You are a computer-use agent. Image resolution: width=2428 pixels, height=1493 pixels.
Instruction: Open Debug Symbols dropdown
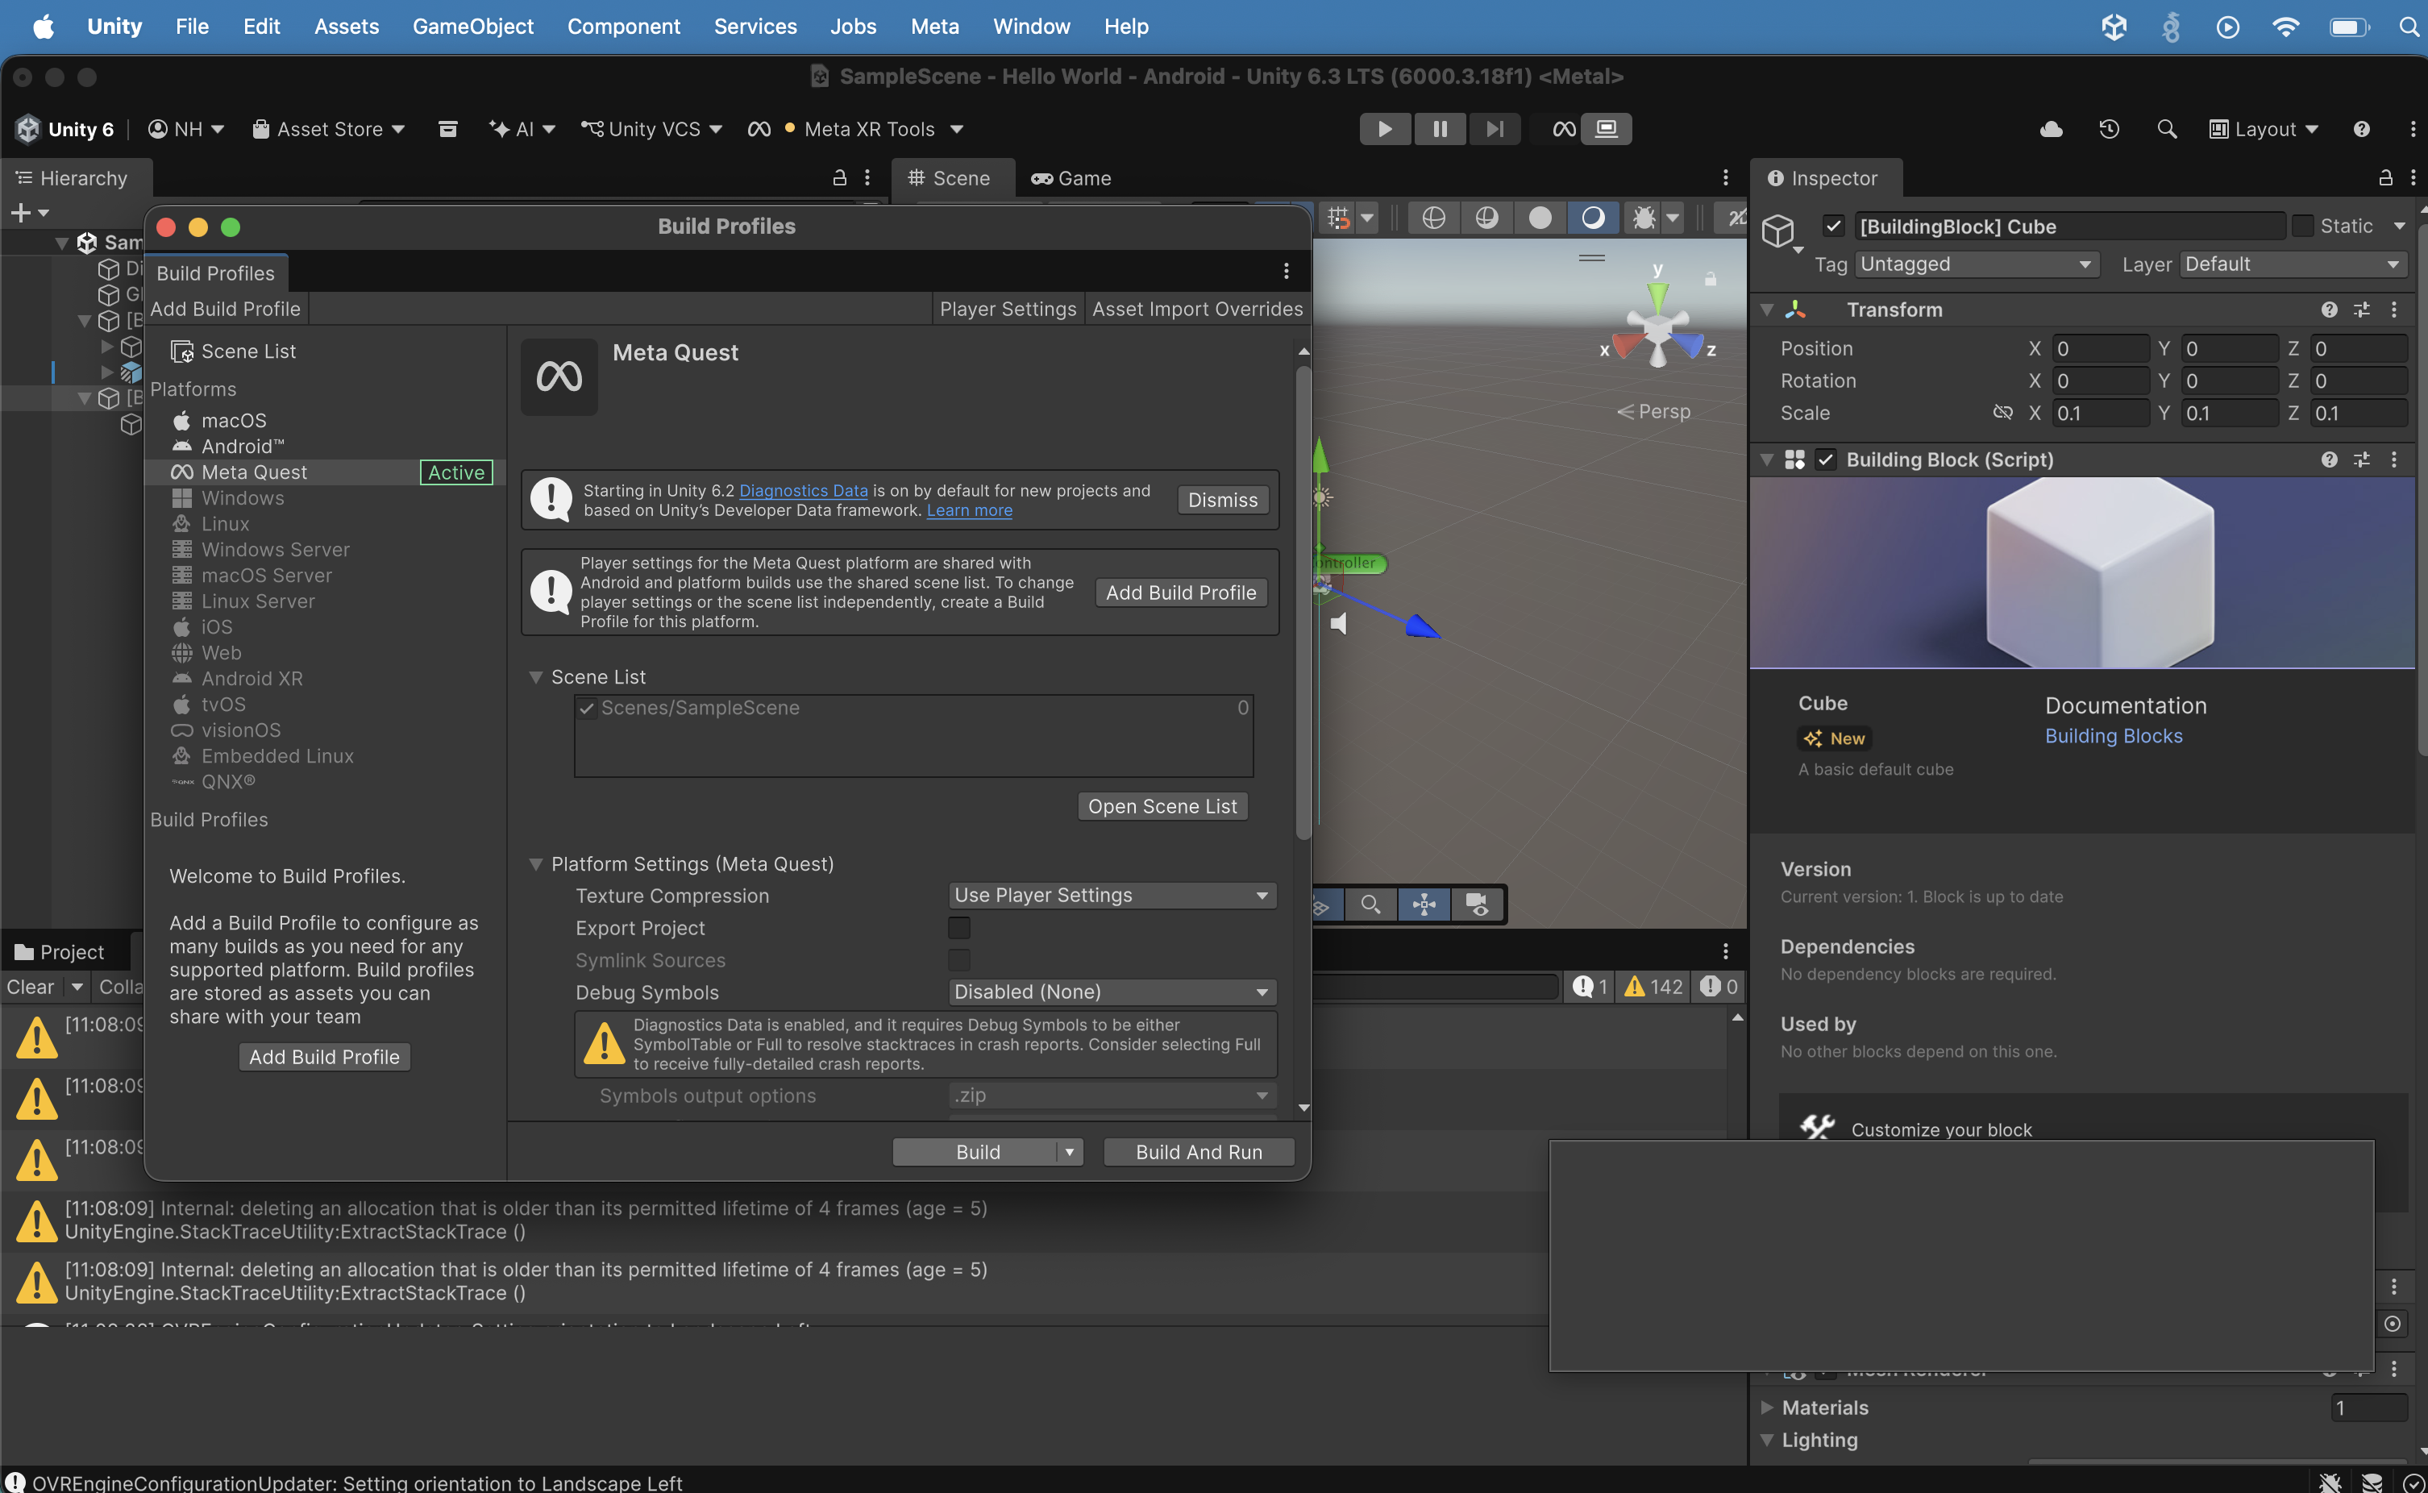[x=1112, y=992]
